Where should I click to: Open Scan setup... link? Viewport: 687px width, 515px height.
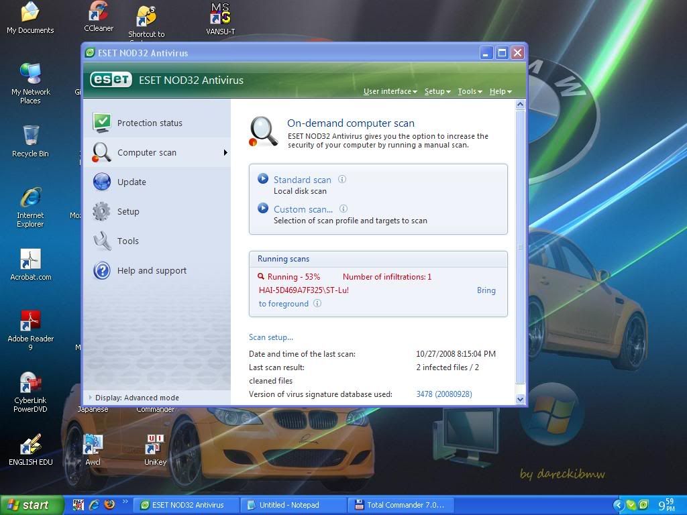tap(271, 337)
